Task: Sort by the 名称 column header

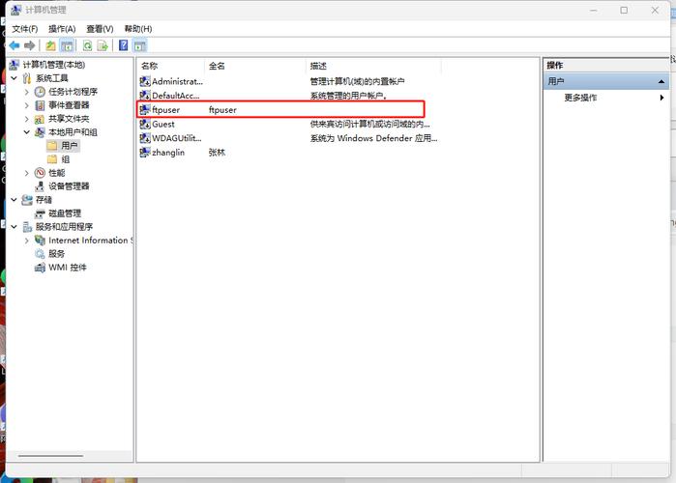Action: click(171, 66)
